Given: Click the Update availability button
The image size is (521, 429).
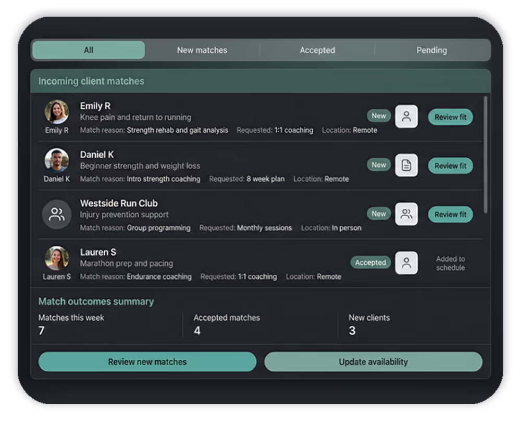Looking at the screenshot, I should coord(373,362).
